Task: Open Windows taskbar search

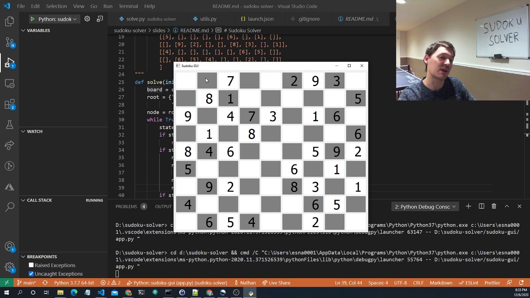Action: click(20, 293)
